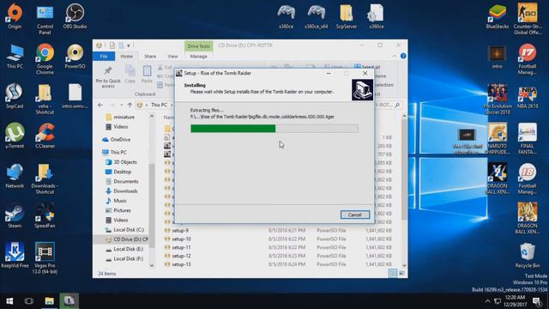Select the setup-11 file
Viewport: 549px width, 309px height.
point(181,247)
